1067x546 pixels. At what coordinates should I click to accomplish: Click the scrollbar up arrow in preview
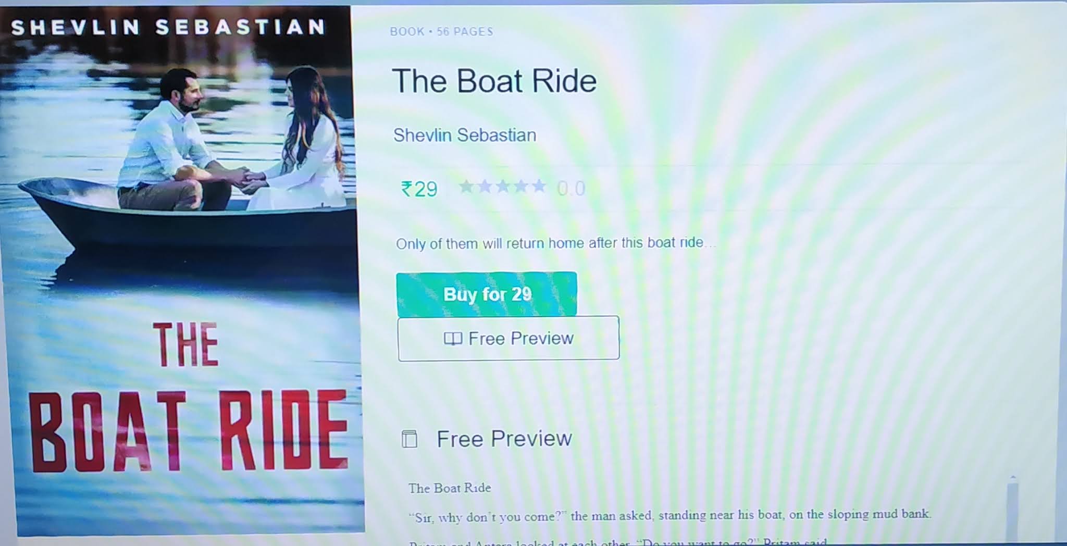point(1013,477)
